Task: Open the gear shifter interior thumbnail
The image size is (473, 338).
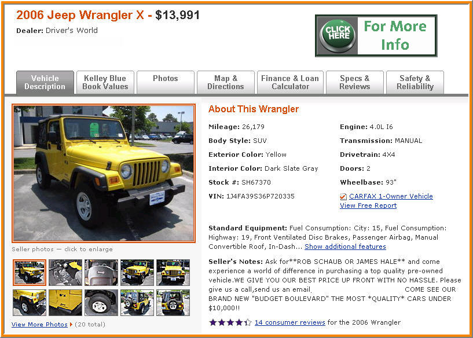Action: (65, 273)
